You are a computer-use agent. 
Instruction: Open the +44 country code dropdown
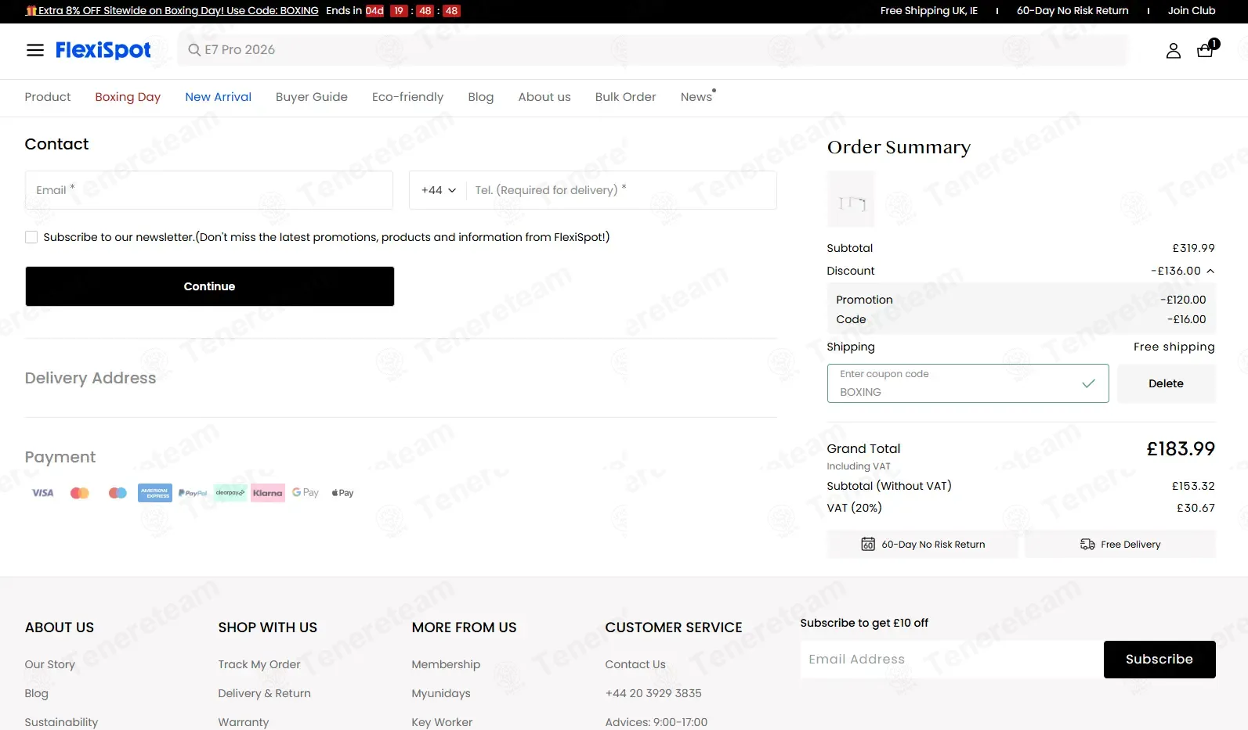pos(439,190)
